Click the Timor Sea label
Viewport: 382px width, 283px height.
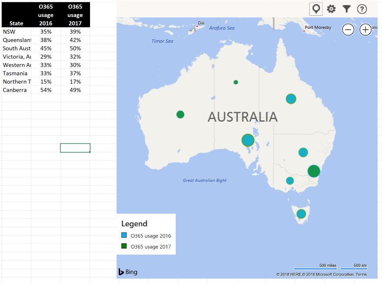click(162, 41)
